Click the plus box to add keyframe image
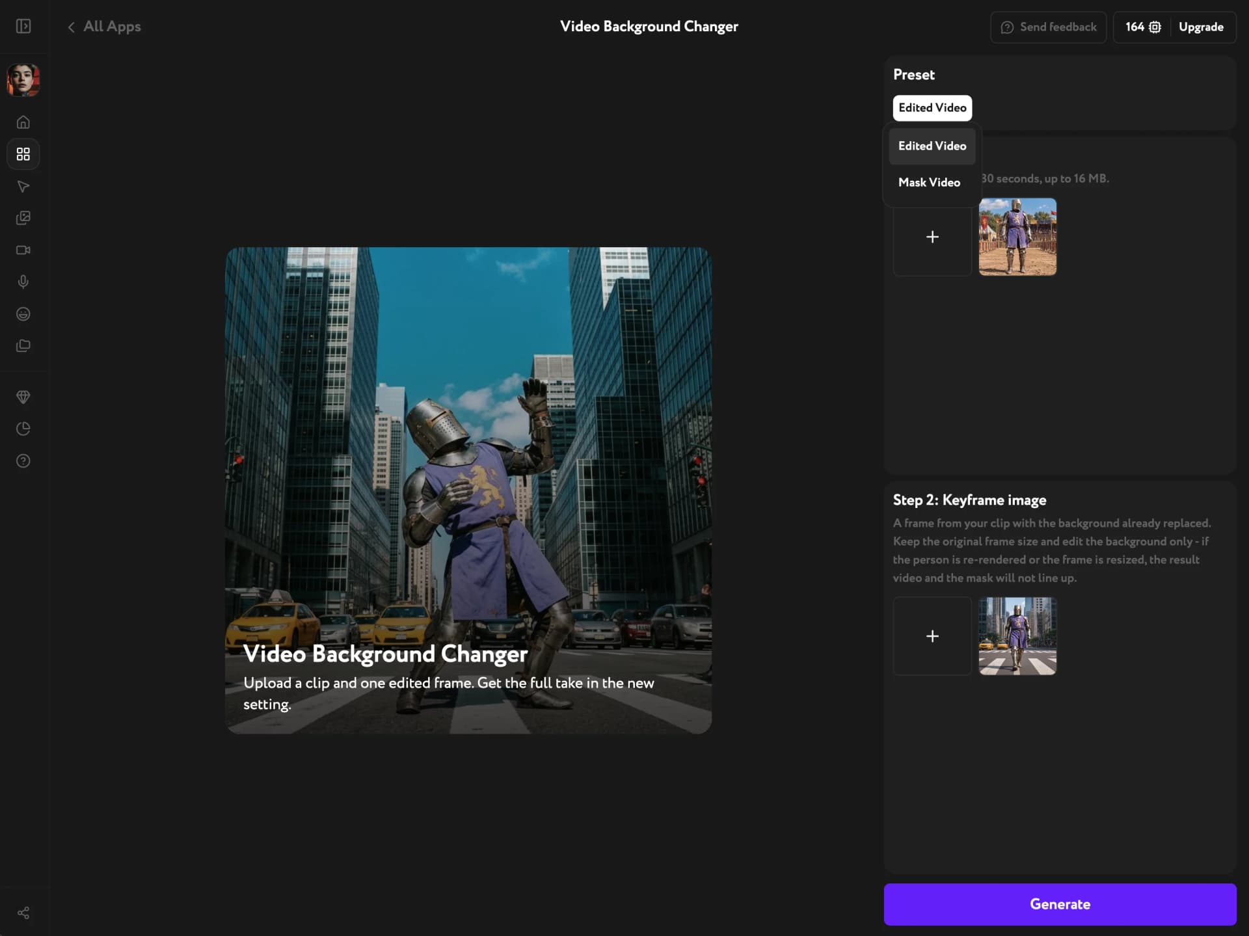The width and height of the screenshot is (1249, 936). (x=932, y=636)
